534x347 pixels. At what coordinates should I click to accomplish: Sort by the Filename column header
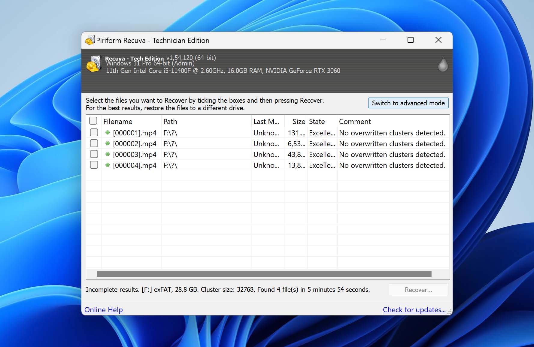(131, 121)
